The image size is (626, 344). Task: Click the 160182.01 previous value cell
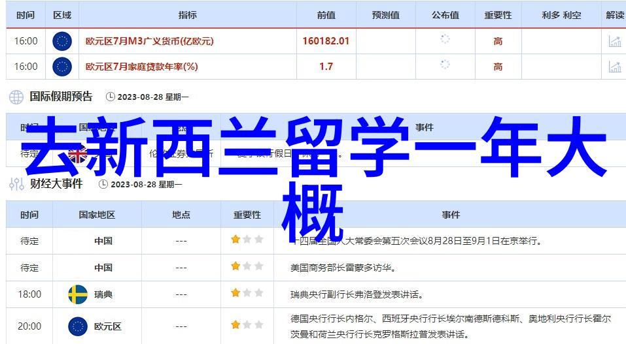pos(326,41)
